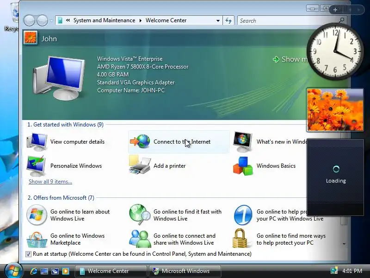Click the Offers from Microsoft heading
This screenshot has width=370, height=278.
click(61, 198)
